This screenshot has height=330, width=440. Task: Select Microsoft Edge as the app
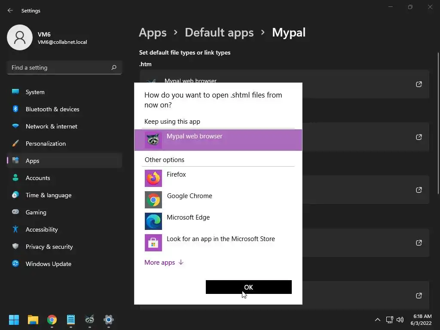pyautogui.click(x=218, y=221)
